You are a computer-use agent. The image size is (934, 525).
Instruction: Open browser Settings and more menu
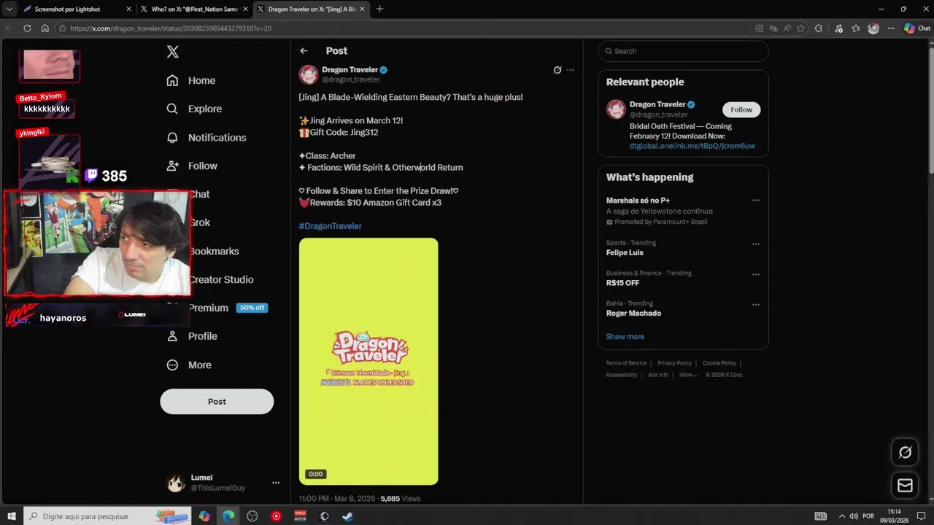coord(890,28)
